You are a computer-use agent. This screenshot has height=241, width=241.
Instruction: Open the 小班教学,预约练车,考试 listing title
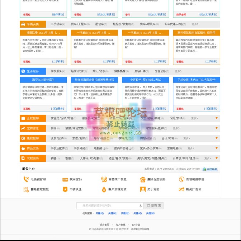(x=145, y=80)
